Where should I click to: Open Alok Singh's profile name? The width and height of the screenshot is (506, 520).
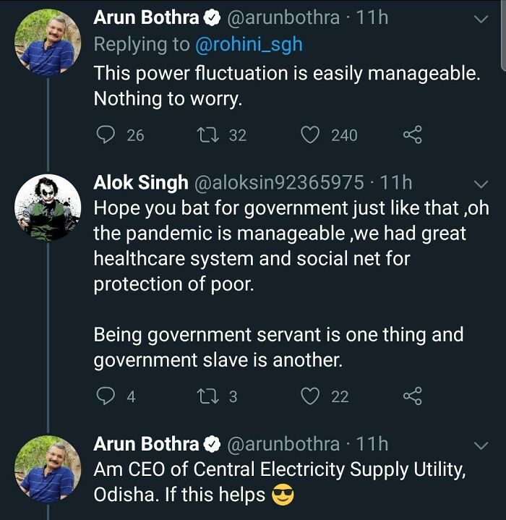point(141,183)
